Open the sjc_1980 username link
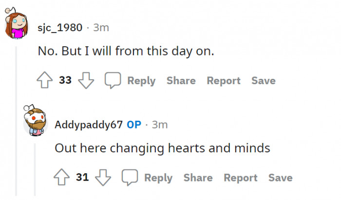This screenshot has height=200, width=341. [x=60, y=27]
